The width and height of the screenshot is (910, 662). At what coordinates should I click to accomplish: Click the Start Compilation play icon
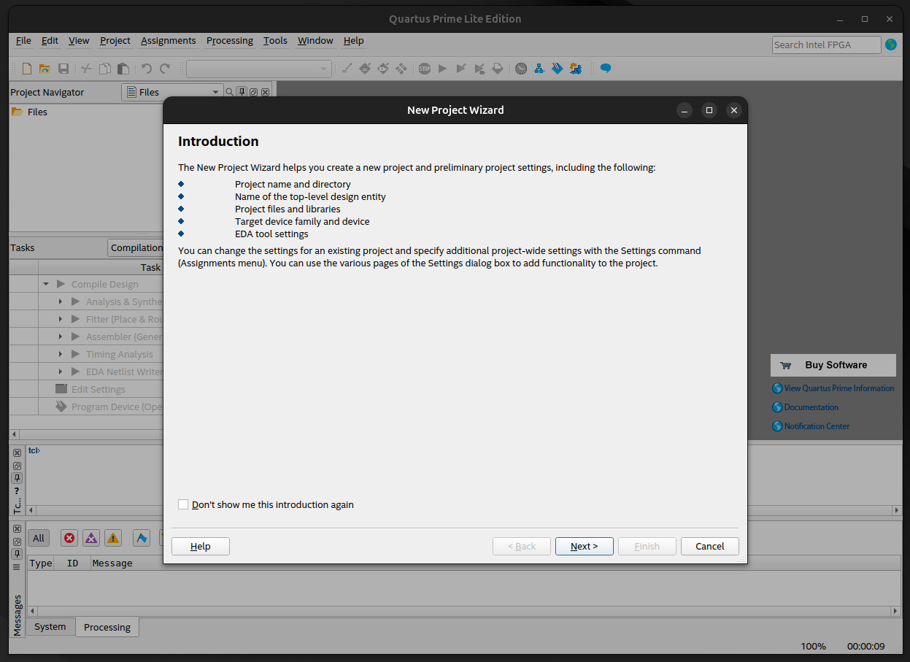[442, 69]
